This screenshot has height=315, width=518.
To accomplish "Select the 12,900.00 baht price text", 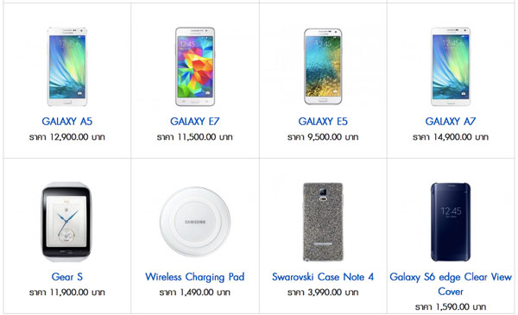I will [67, 137].
